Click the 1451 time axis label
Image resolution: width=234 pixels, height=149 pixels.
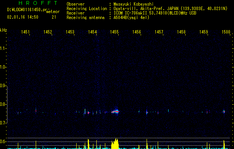click(x=25, y=32)
